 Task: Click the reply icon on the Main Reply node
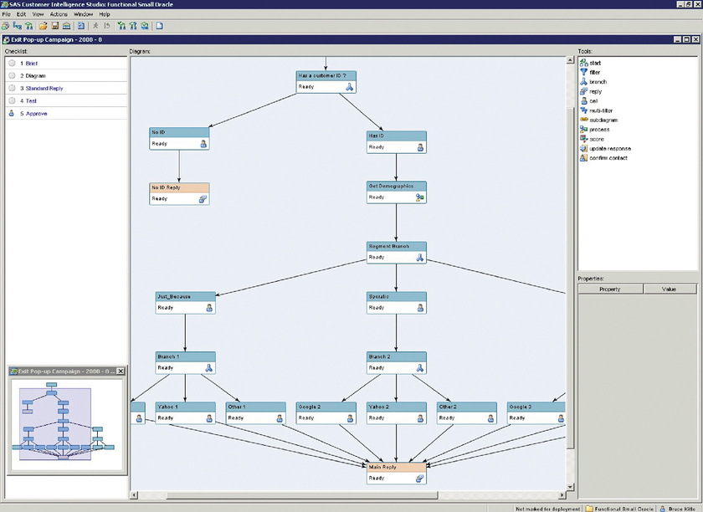coord(418,476)
